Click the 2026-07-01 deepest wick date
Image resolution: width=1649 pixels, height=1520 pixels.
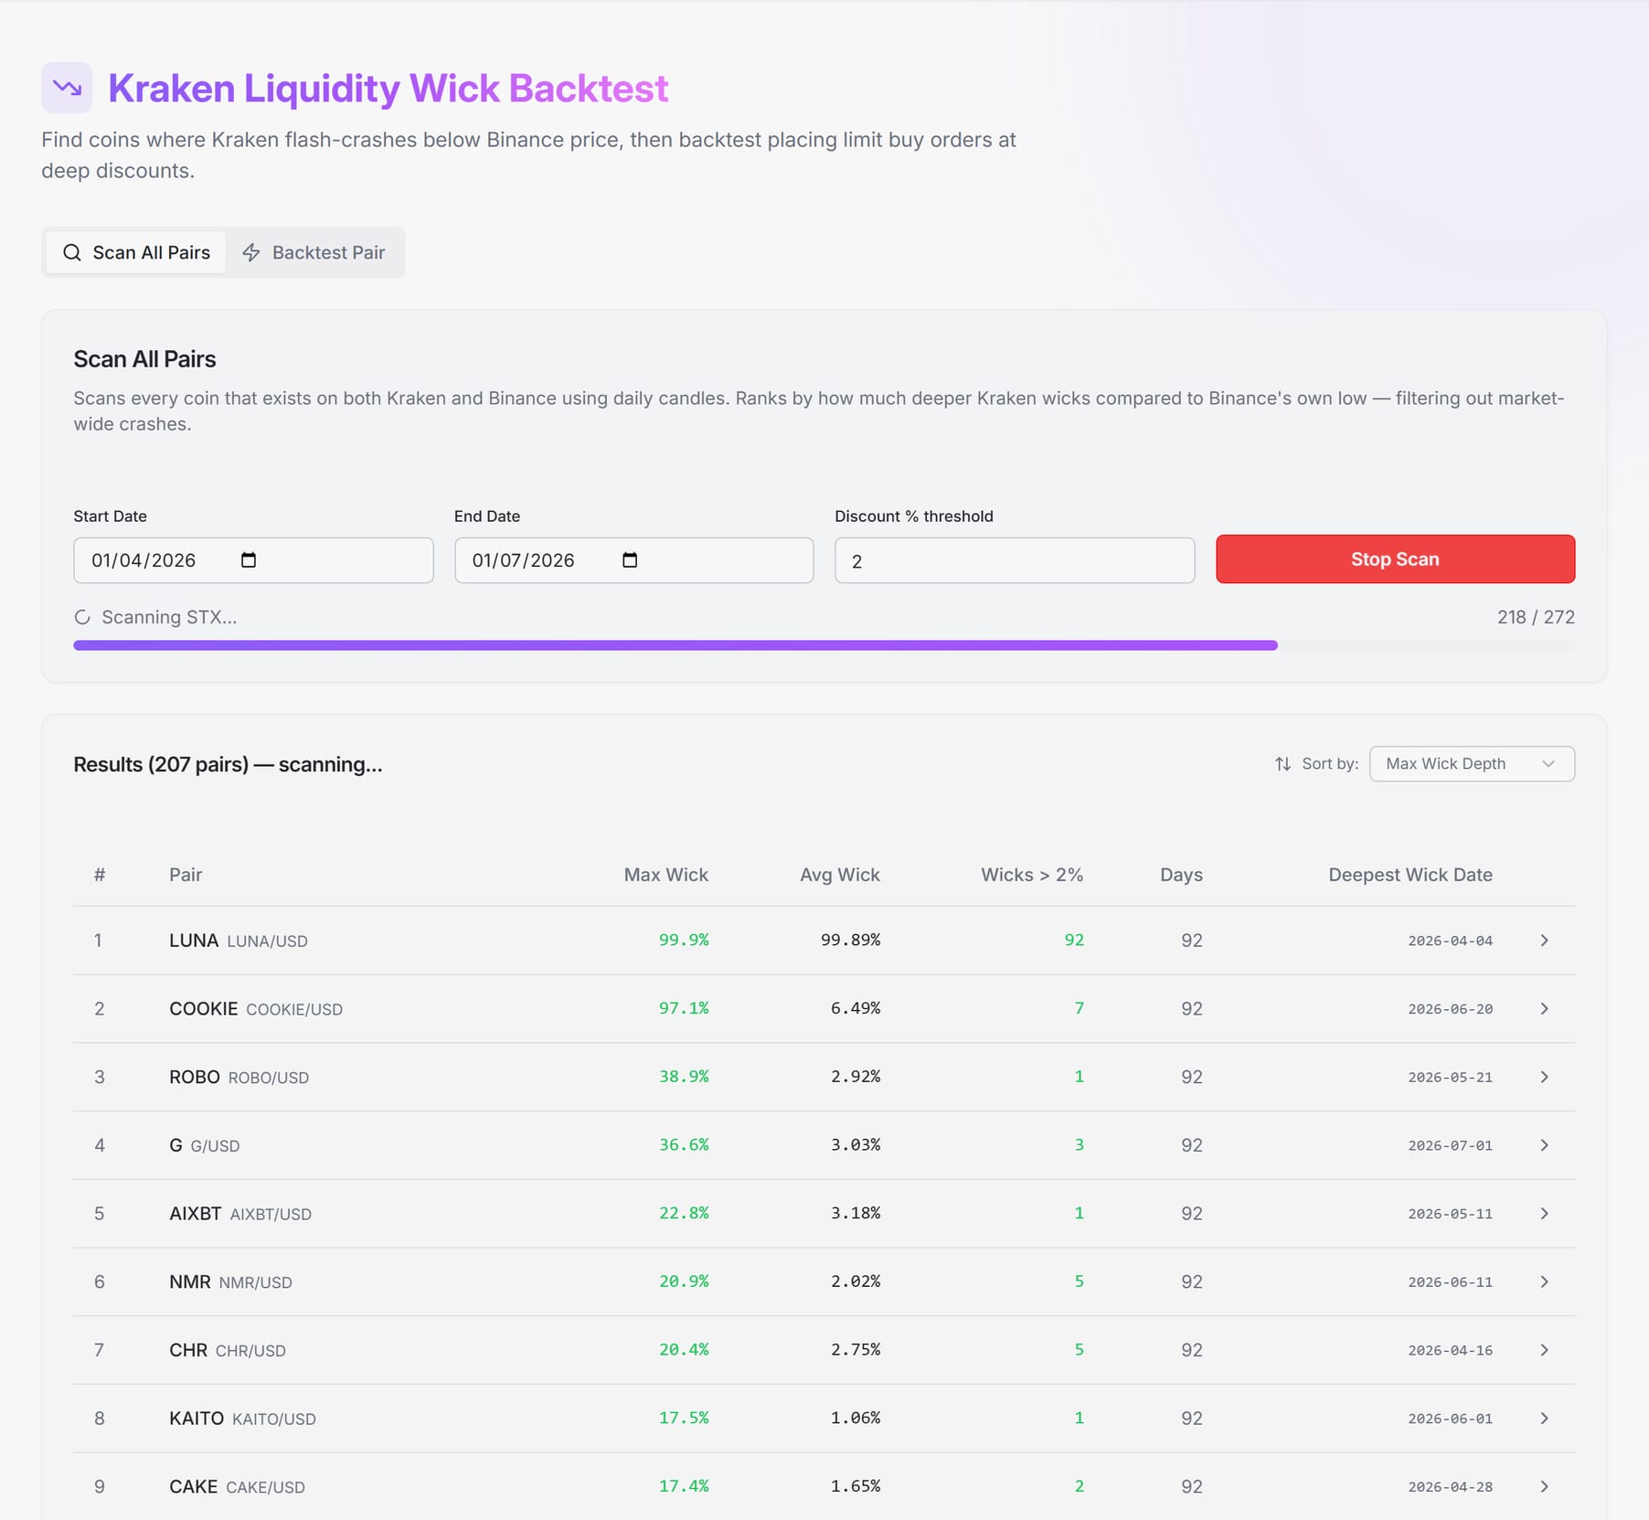pos(1451,1145)
